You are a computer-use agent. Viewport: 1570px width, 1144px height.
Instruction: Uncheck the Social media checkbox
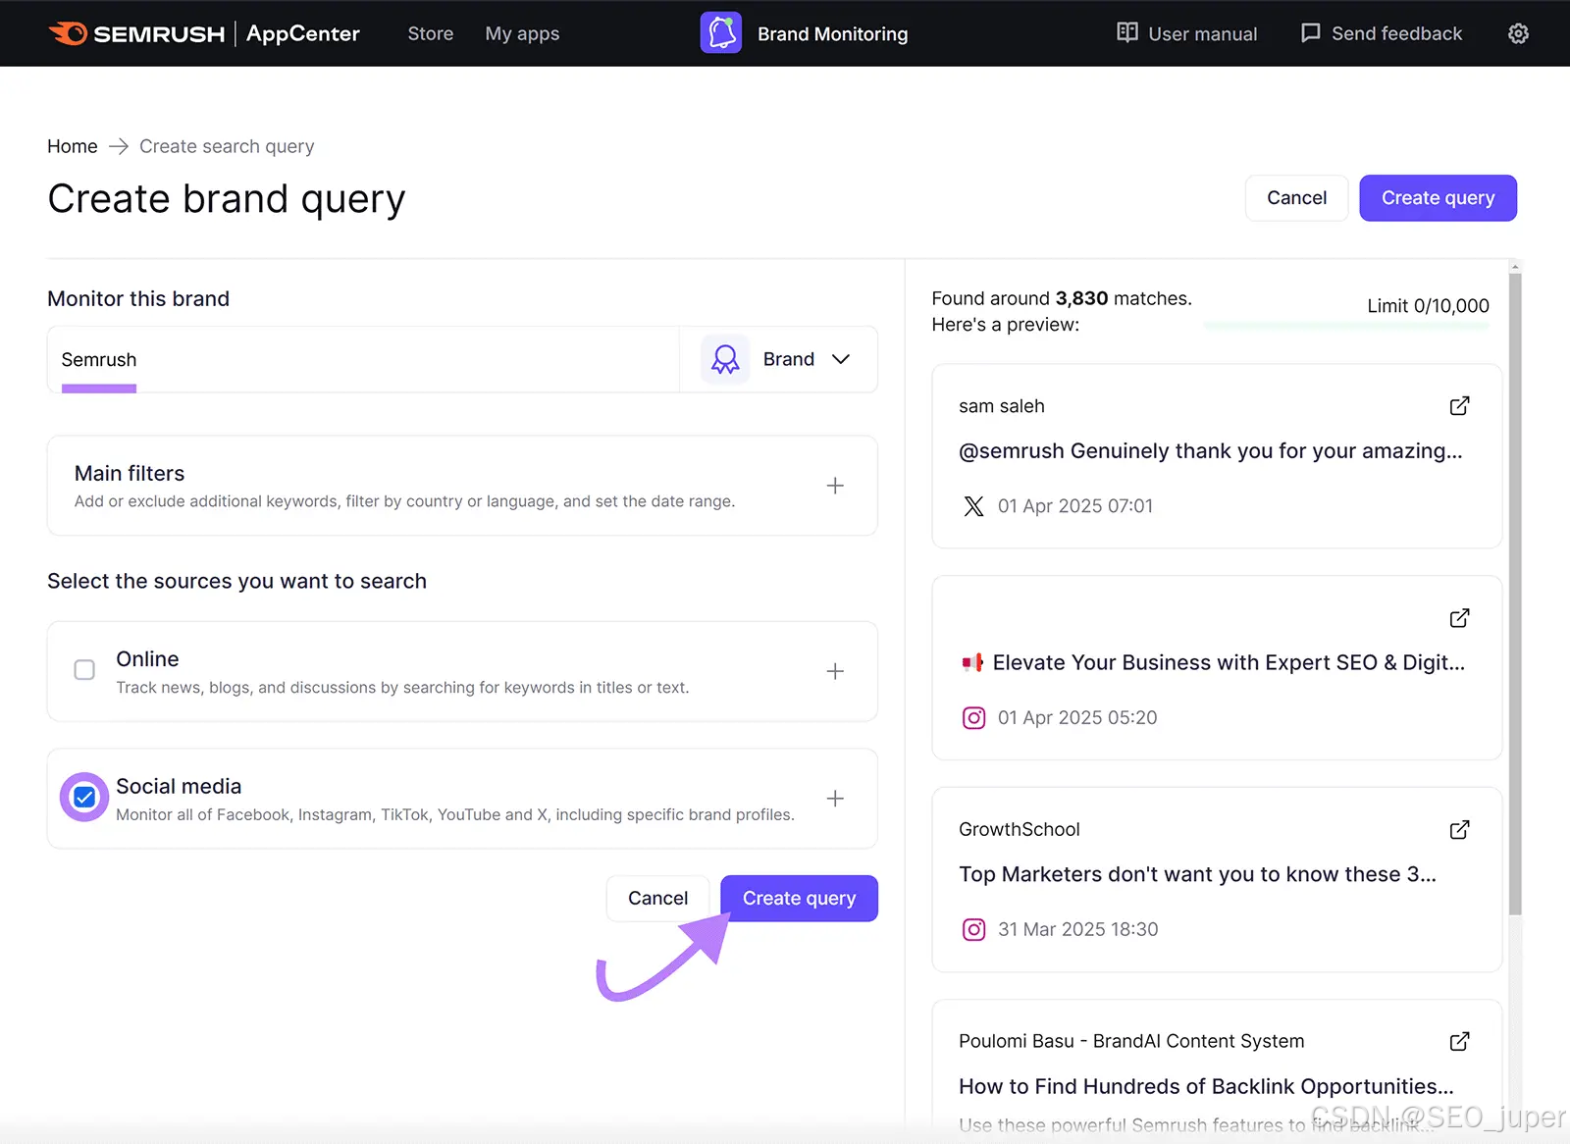[84, 798]
